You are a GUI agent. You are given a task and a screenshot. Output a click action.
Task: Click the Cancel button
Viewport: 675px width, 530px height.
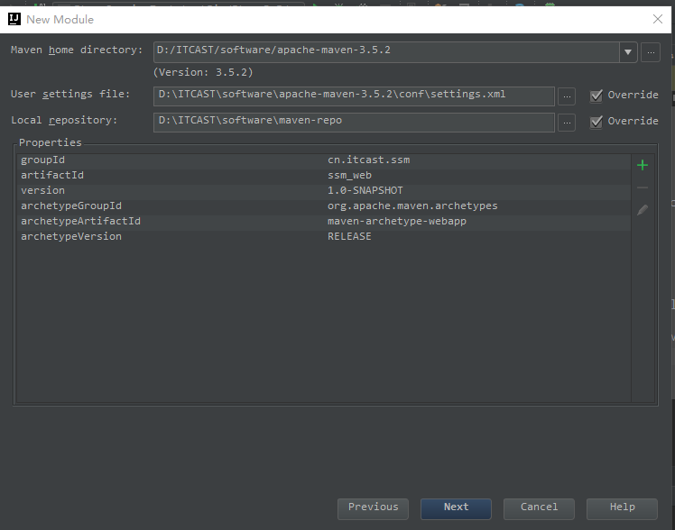[539, 509]
